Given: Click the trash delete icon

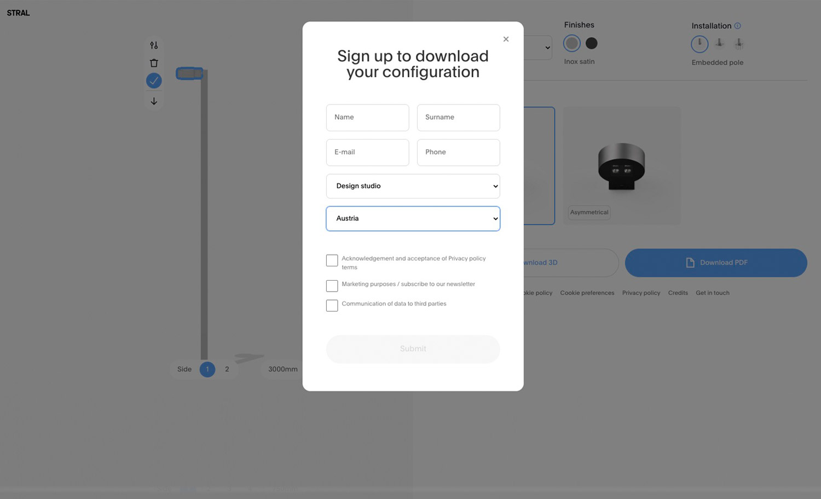Looking at the screenshot, I should pyautogui.click(x=154, y=63).
